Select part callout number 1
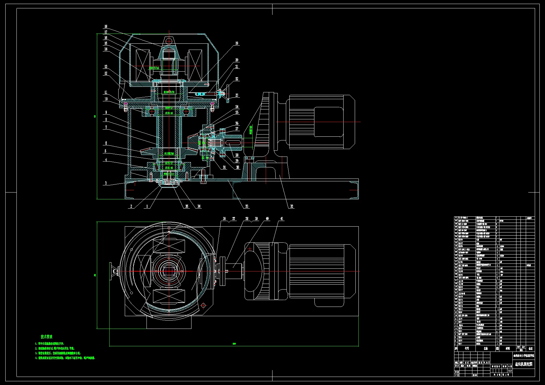This screenshot has height=385, width=545. coord(147,206)
